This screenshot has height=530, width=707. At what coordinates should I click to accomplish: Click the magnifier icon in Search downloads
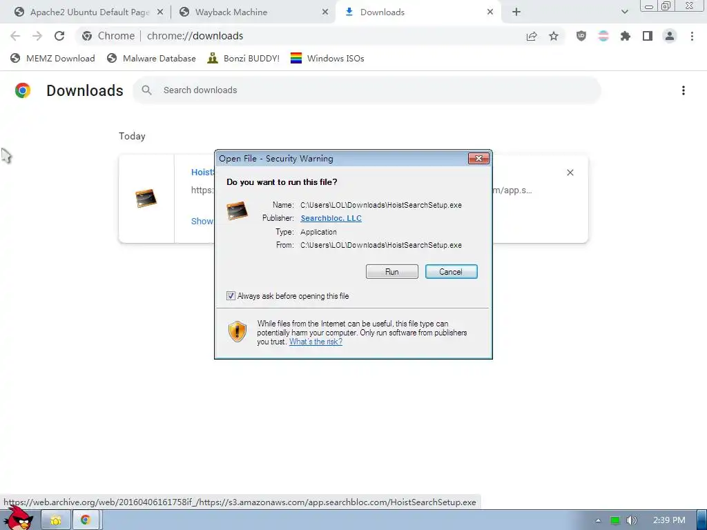(x=146, y=90)
